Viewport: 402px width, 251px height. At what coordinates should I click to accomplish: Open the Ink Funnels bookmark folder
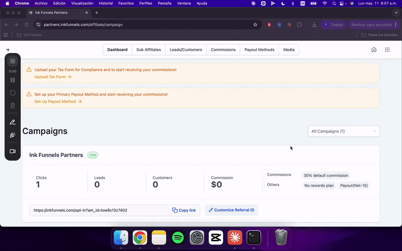tap(29, 35)
